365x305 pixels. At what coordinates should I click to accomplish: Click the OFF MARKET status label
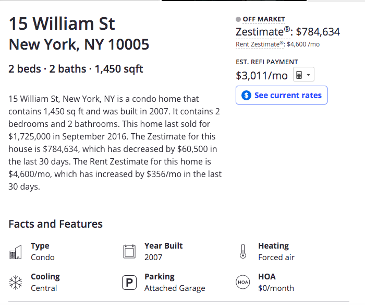point(264,19)
